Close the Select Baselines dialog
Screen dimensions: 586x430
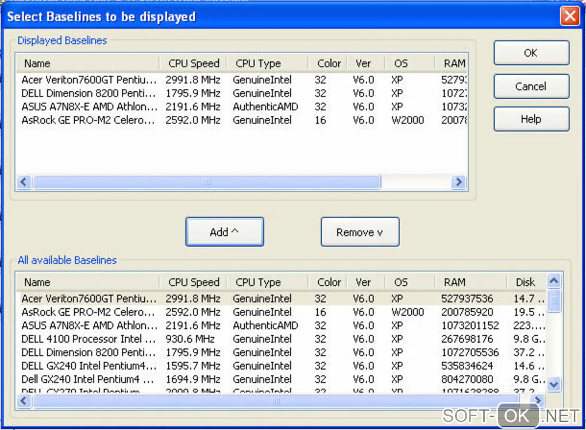tap(570, 16)
